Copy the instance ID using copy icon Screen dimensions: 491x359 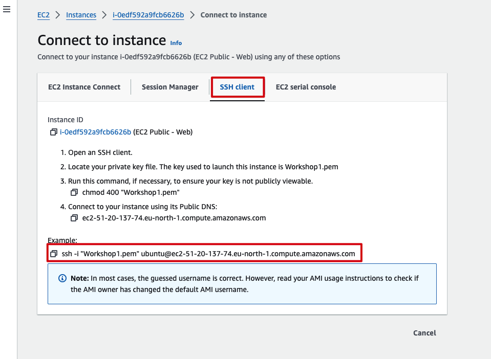pos(53,132)
